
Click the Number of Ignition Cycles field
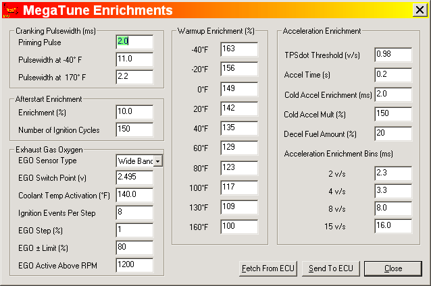point(134,130)
